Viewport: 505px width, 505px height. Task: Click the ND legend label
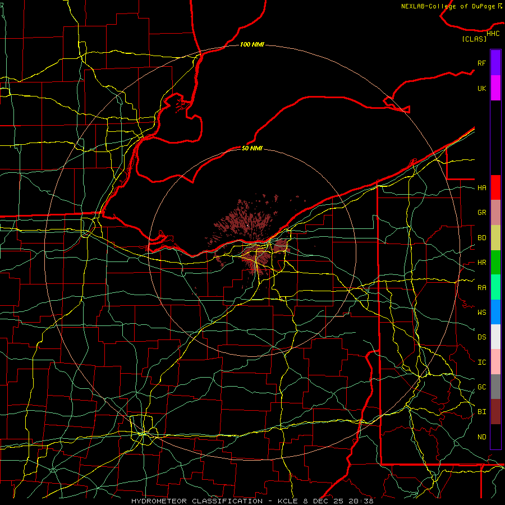pos(481,437)
